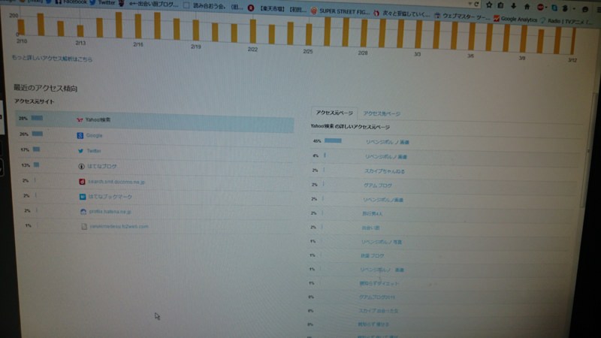This screenshot has width=601, height=338.
Task: Click the page's vertical scrollbar
Action: click(590, 150)
